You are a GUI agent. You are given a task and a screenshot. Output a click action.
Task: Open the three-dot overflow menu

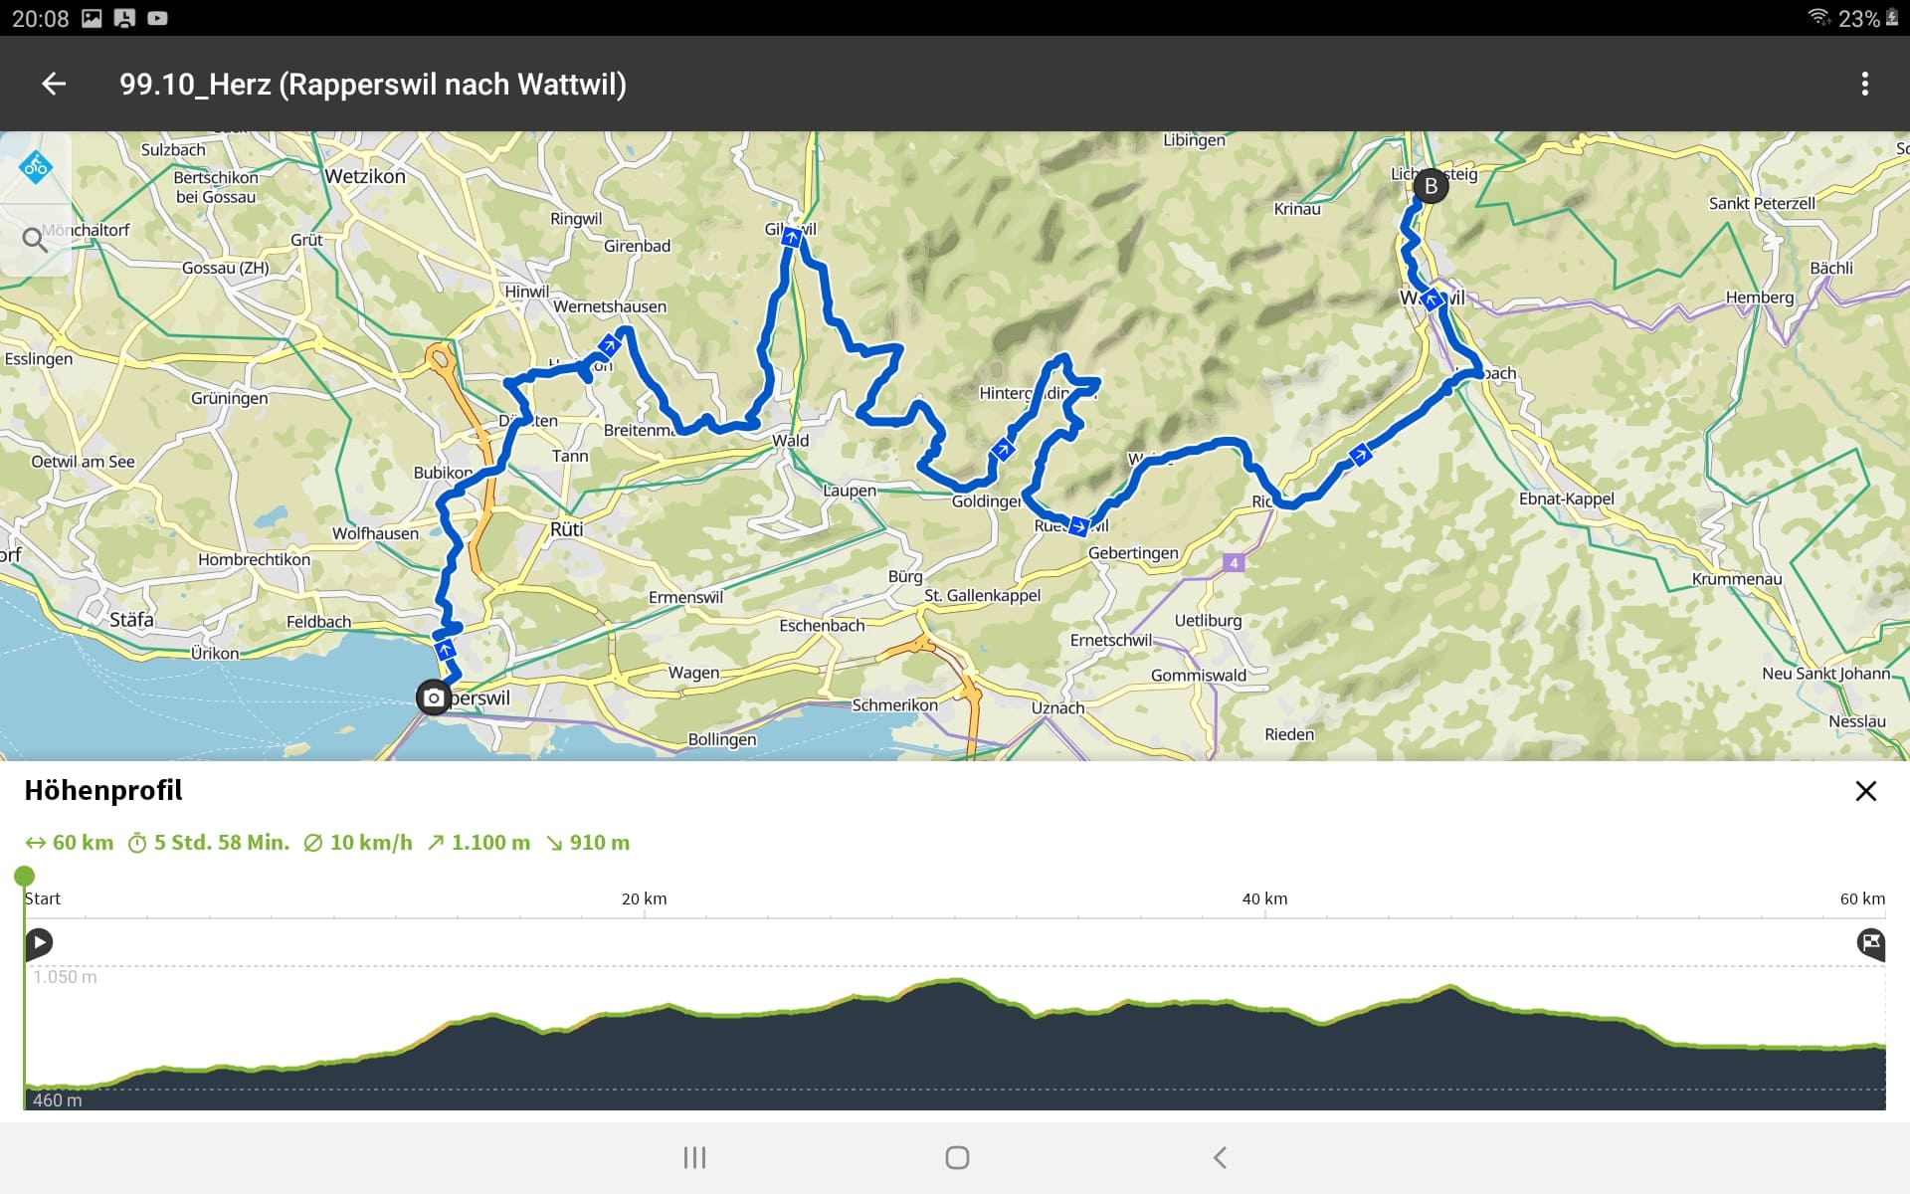1864,85
